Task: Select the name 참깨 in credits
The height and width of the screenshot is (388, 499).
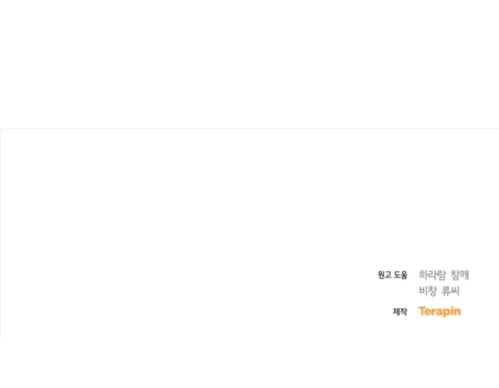Action: tap(459, 274)
